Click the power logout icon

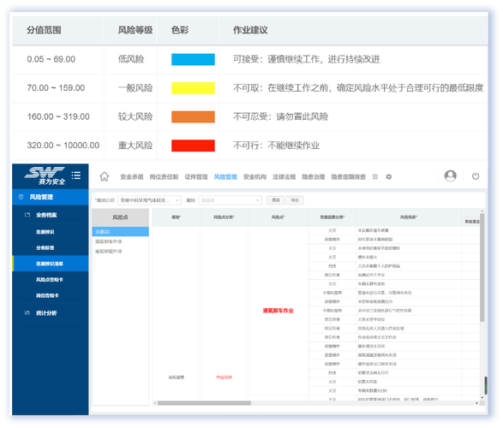[x=476, y=176]
